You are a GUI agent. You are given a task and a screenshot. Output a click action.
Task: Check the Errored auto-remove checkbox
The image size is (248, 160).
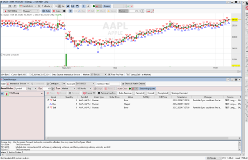(x=146, y=93)
